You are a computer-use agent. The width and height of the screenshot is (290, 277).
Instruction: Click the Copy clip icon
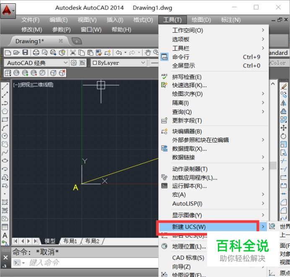coord(82,53)
